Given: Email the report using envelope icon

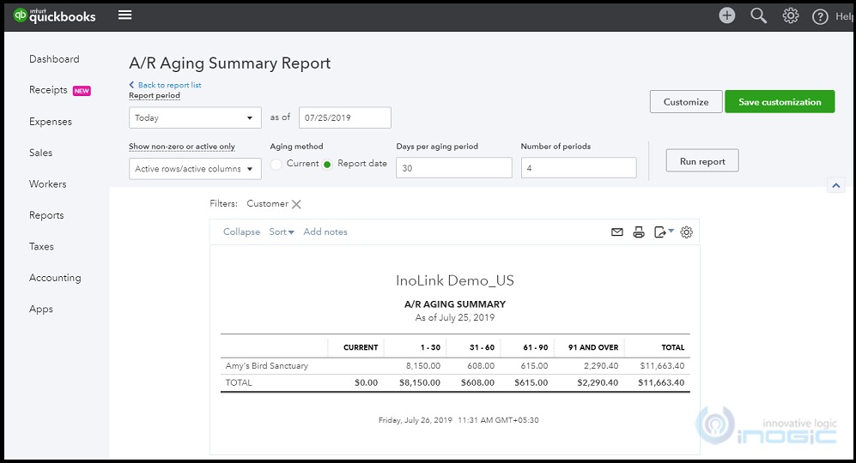Looking at the screenshot, I should tap(617, 232).
